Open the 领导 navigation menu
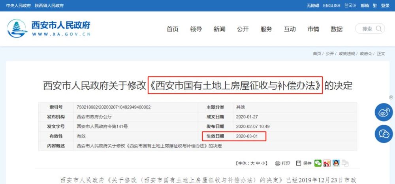This screenshot has width=395, height=184. pos(196,29)
